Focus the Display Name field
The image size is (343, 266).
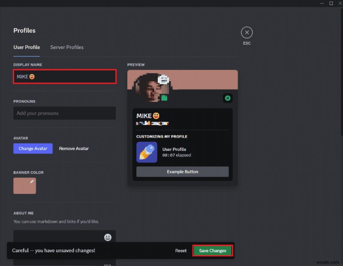pos(65,76)
